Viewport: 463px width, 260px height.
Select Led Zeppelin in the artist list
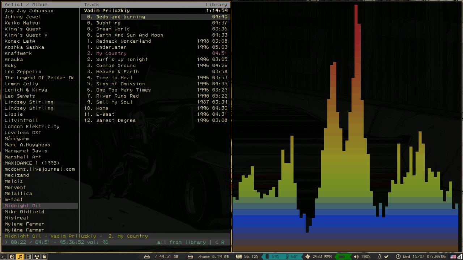23,72
